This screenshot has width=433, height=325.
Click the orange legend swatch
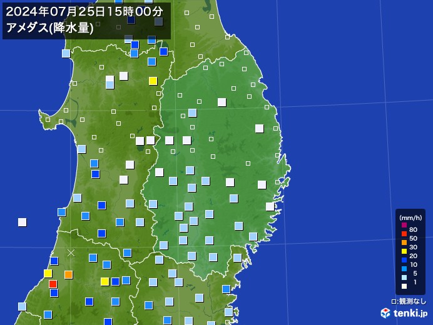tap(404, 242)
